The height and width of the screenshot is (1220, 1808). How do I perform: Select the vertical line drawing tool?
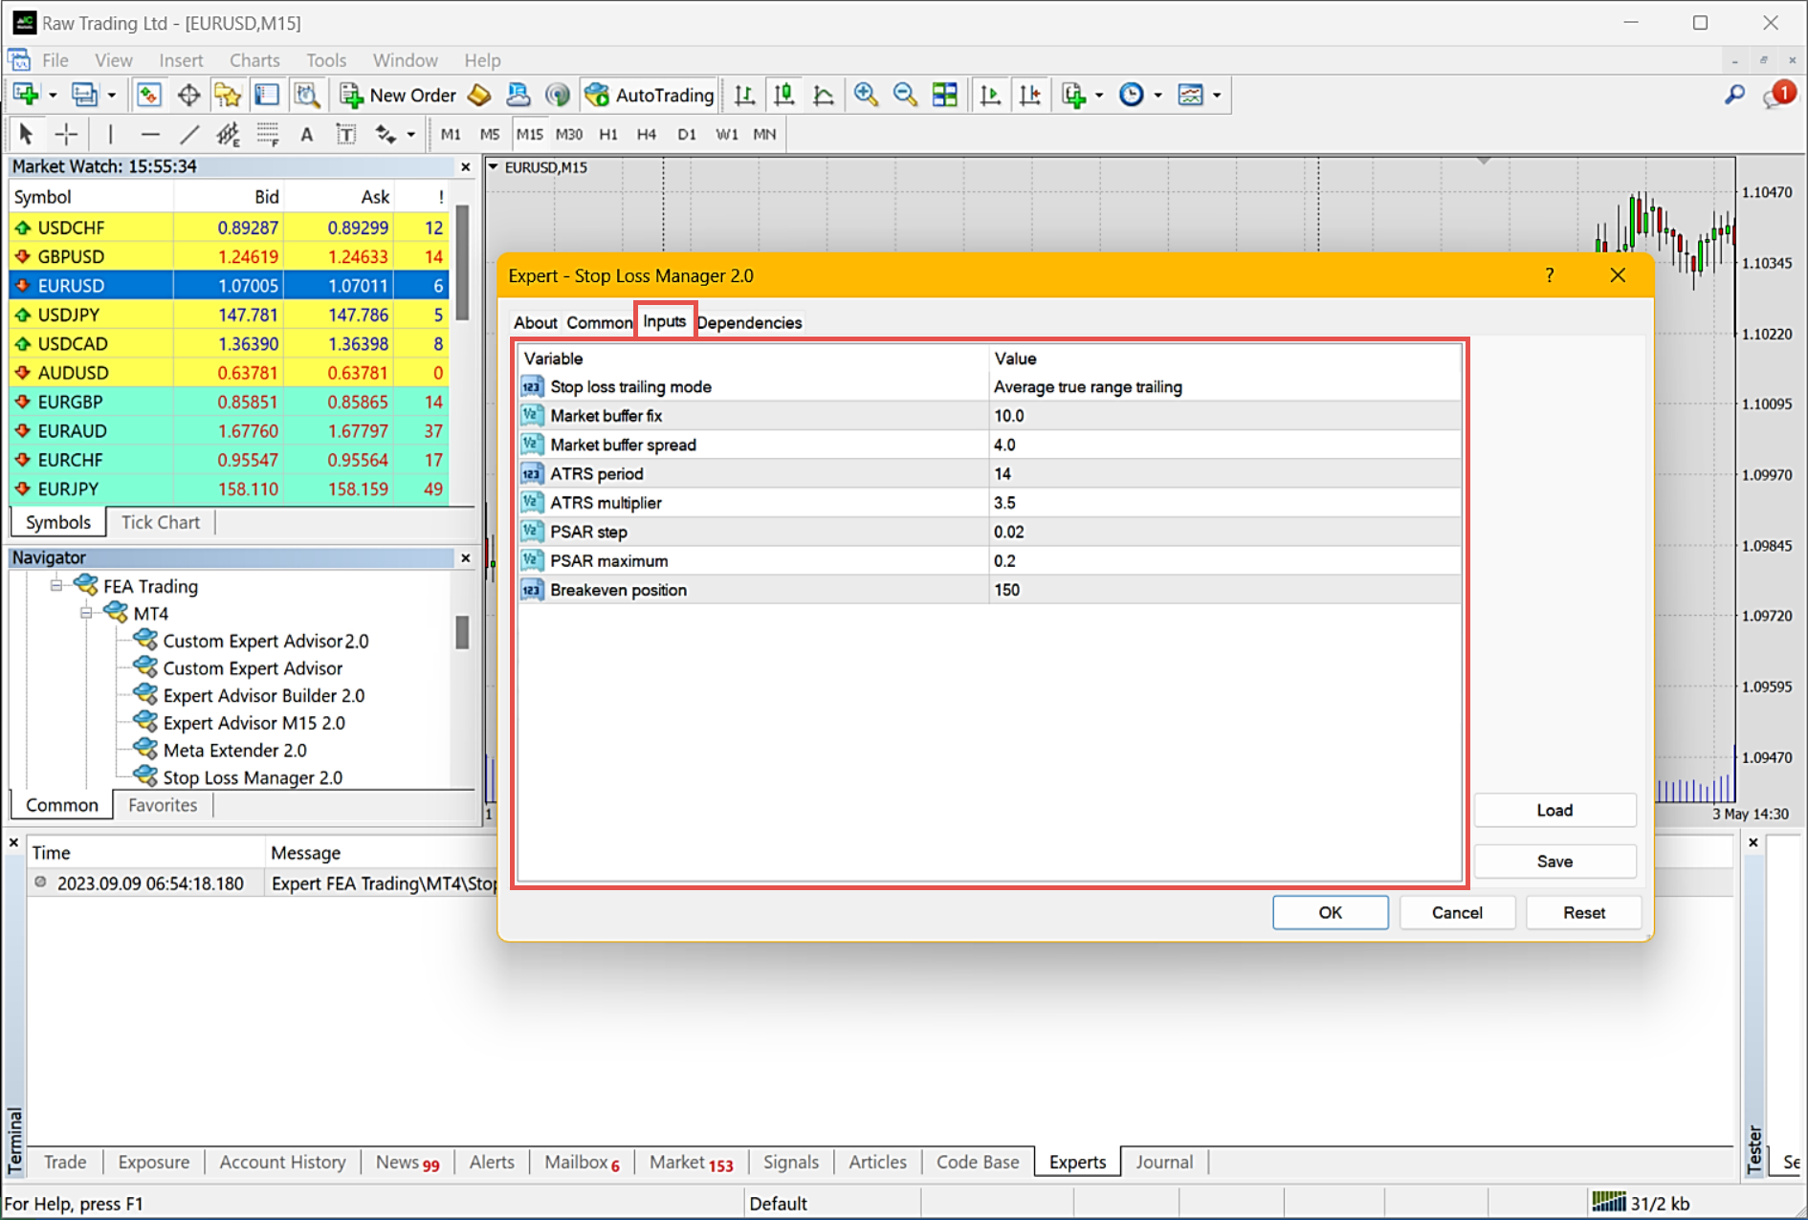coord(110,134)
